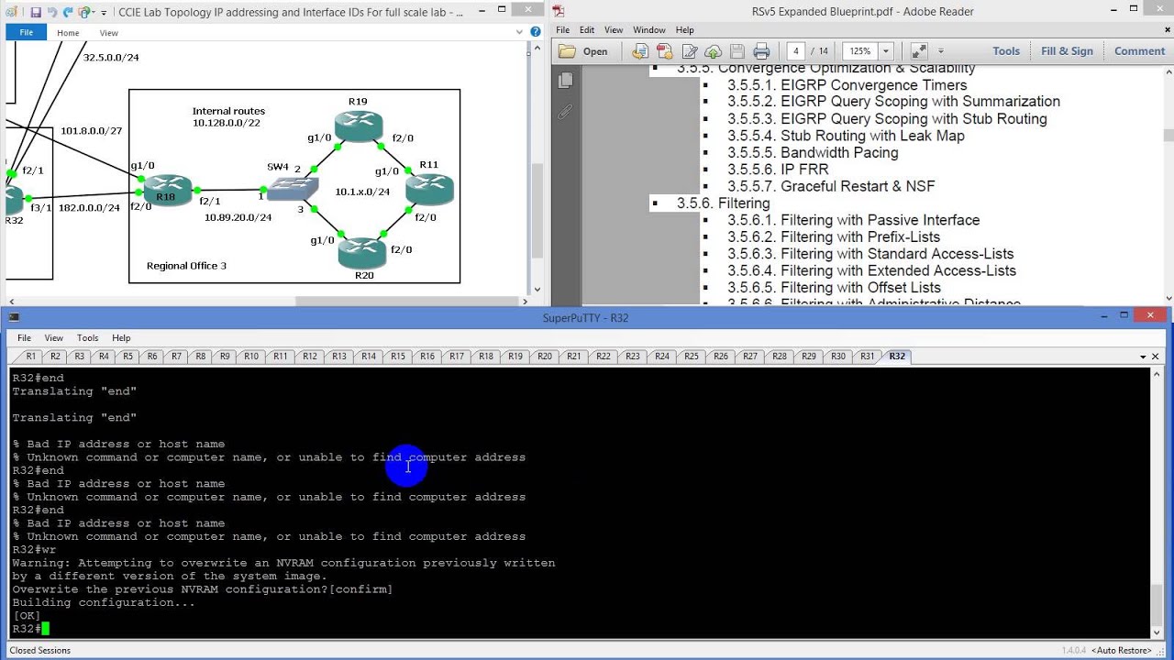Click the Redo arrow in Paint quick access
The height and width of the screenshot is (660, 1174).
68,12
